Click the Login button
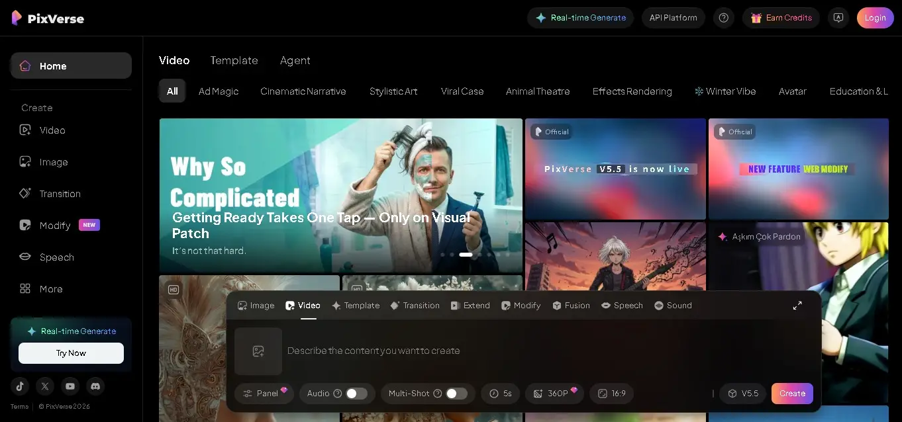Screen dimensions: 902x422 point(875,18)
